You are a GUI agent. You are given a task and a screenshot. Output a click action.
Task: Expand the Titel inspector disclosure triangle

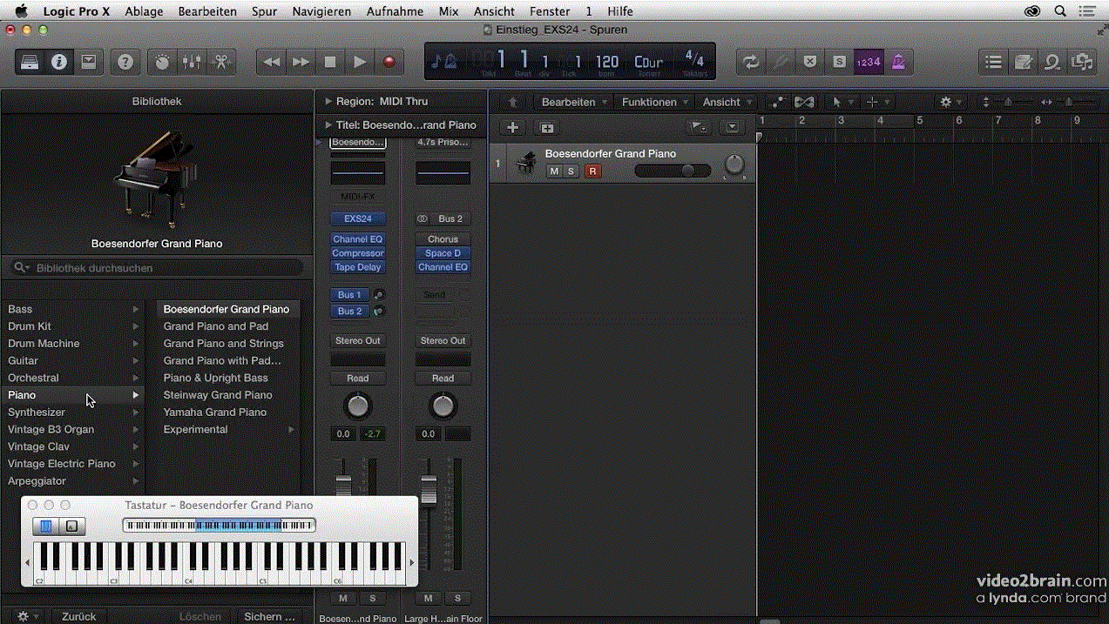click(328, 124)
